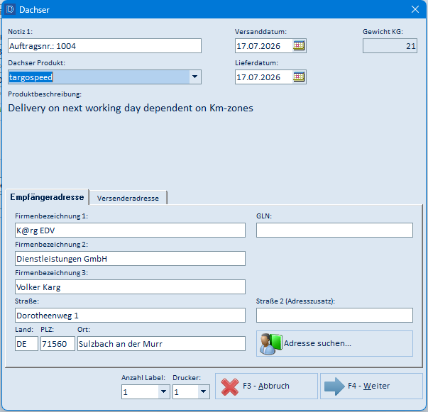Click the Gewicht KG field

pos(390,46)
